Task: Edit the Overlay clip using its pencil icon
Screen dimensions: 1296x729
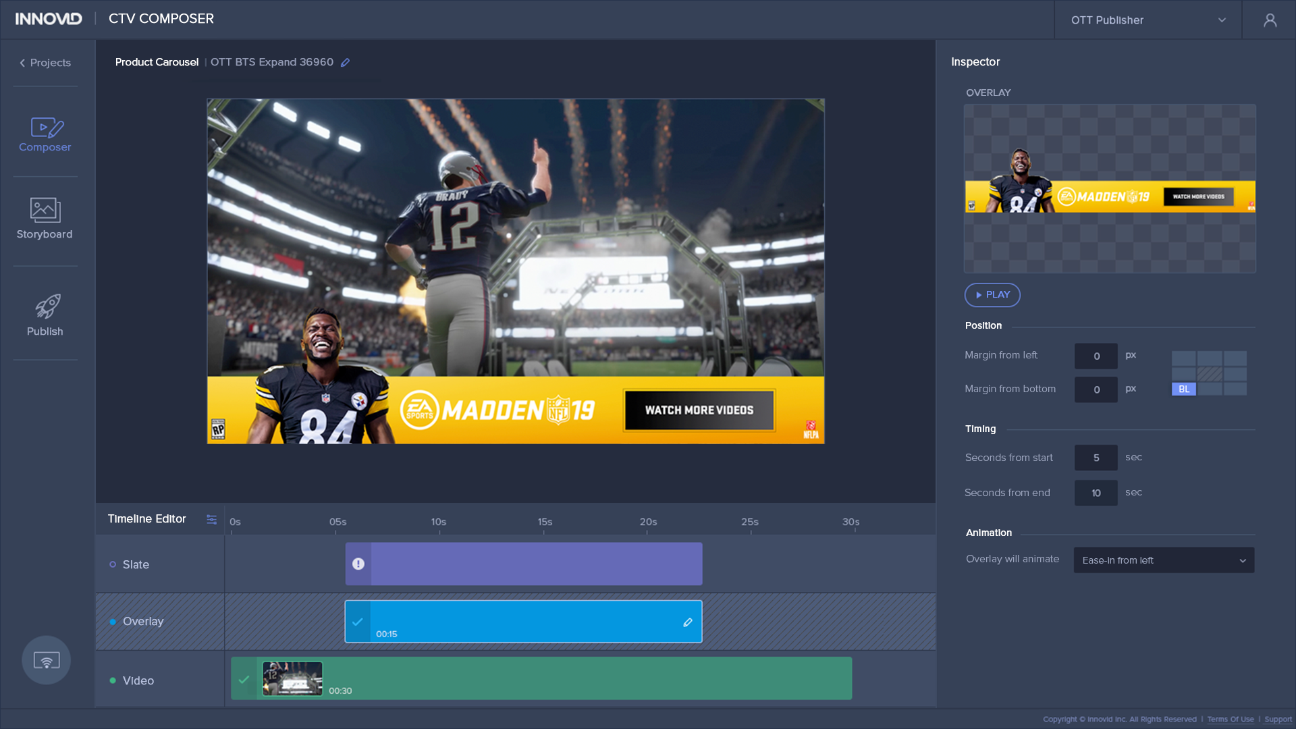Action: click(687, 622)
